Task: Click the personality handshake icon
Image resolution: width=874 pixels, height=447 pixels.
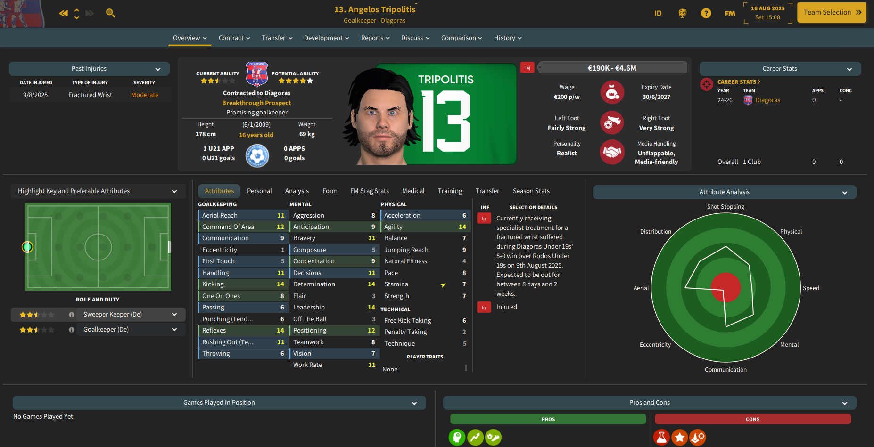Action: (612, 152)
